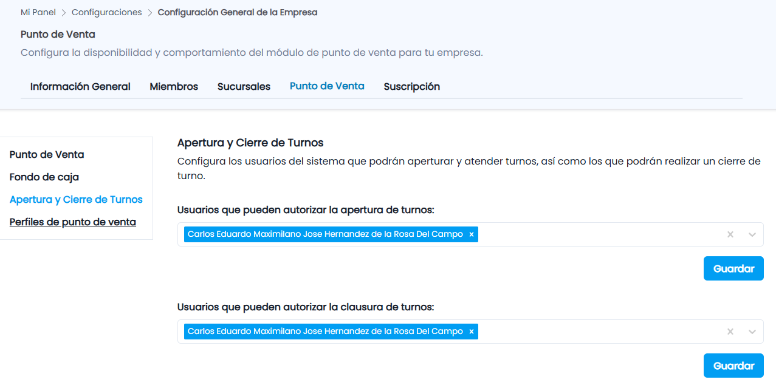
Task: Click label 'Usuarios que pueden autorizar la clausura de turnos'
Action: coord(306,307)
